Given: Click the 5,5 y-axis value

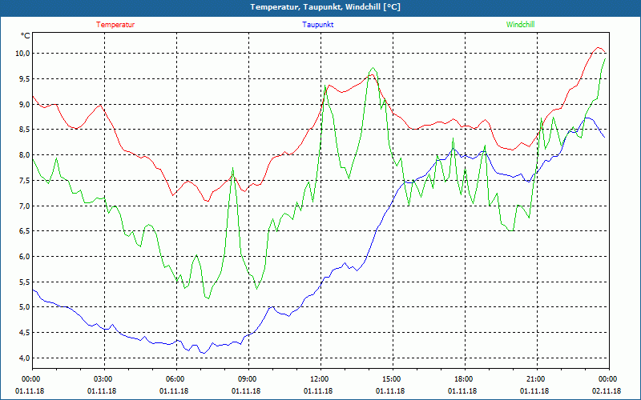Looking at the screenshot, I should pyautogui.click(x=25, y=282).
